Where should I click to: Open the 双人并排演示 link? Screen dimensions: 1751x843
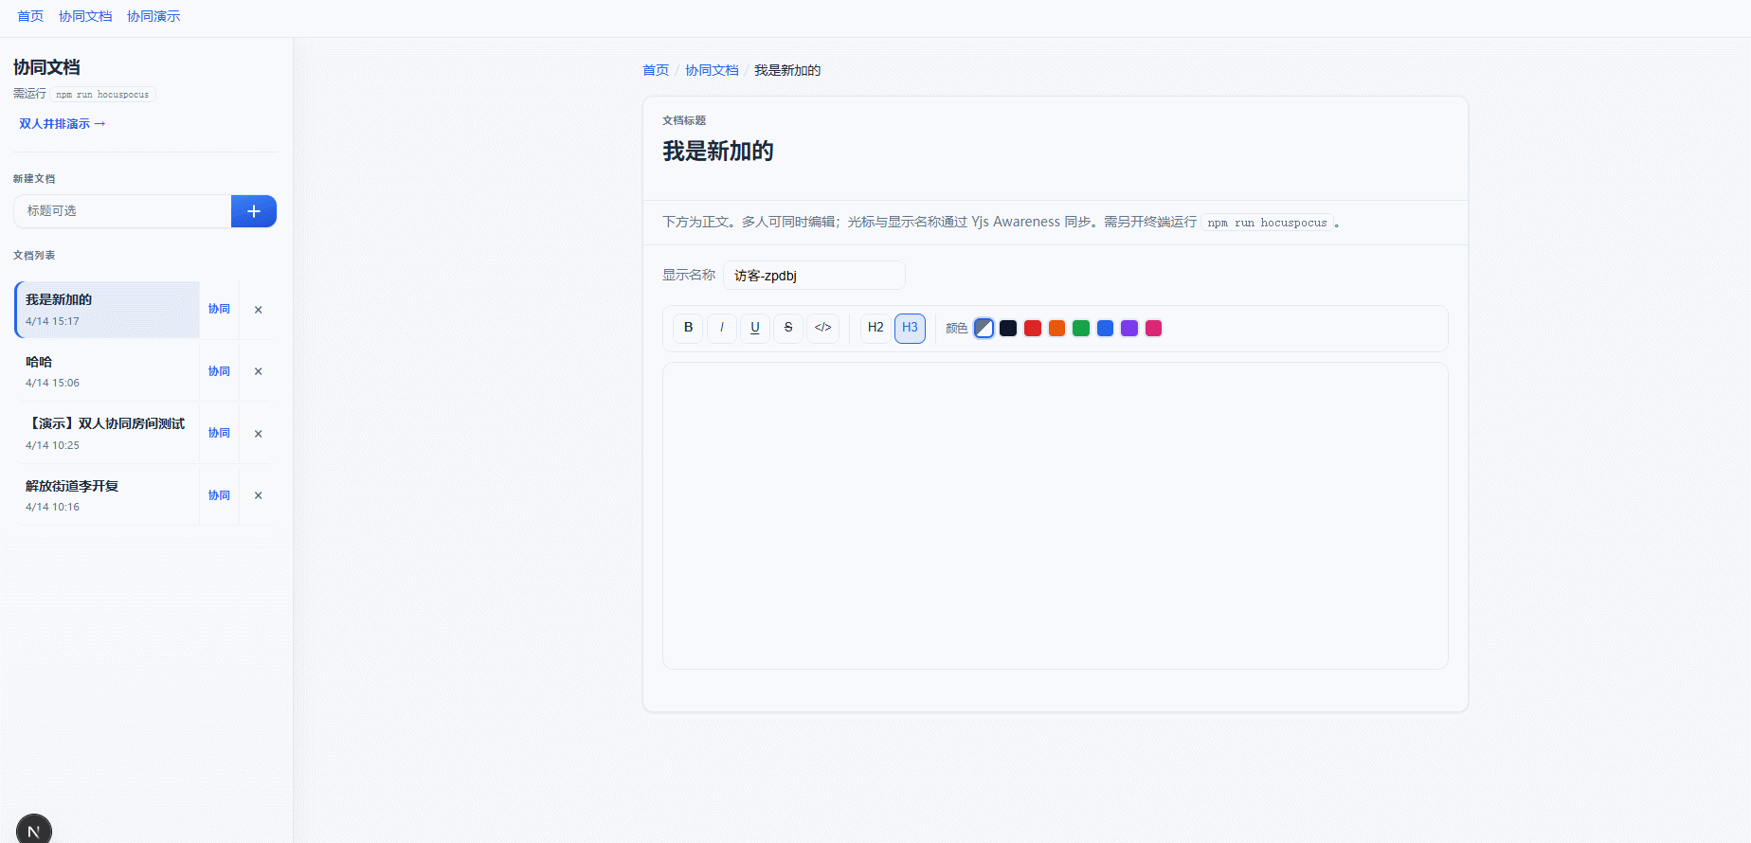point(63,124)
